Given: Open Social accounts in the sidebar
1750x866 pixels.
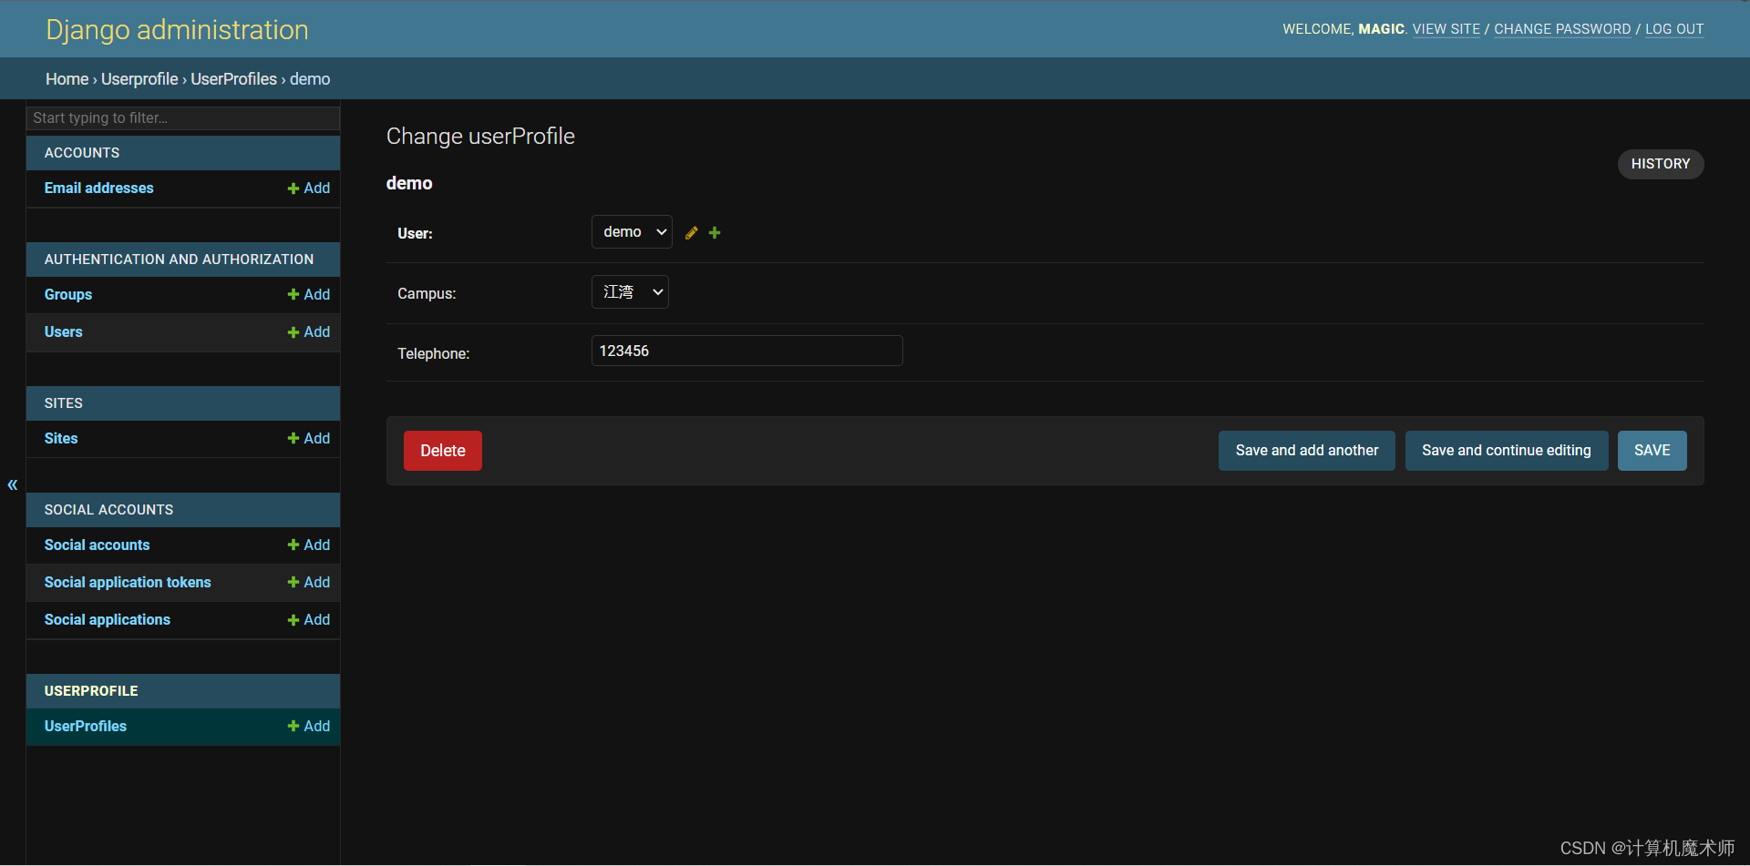Looking at the screenshot, I should tap(98, 545).
